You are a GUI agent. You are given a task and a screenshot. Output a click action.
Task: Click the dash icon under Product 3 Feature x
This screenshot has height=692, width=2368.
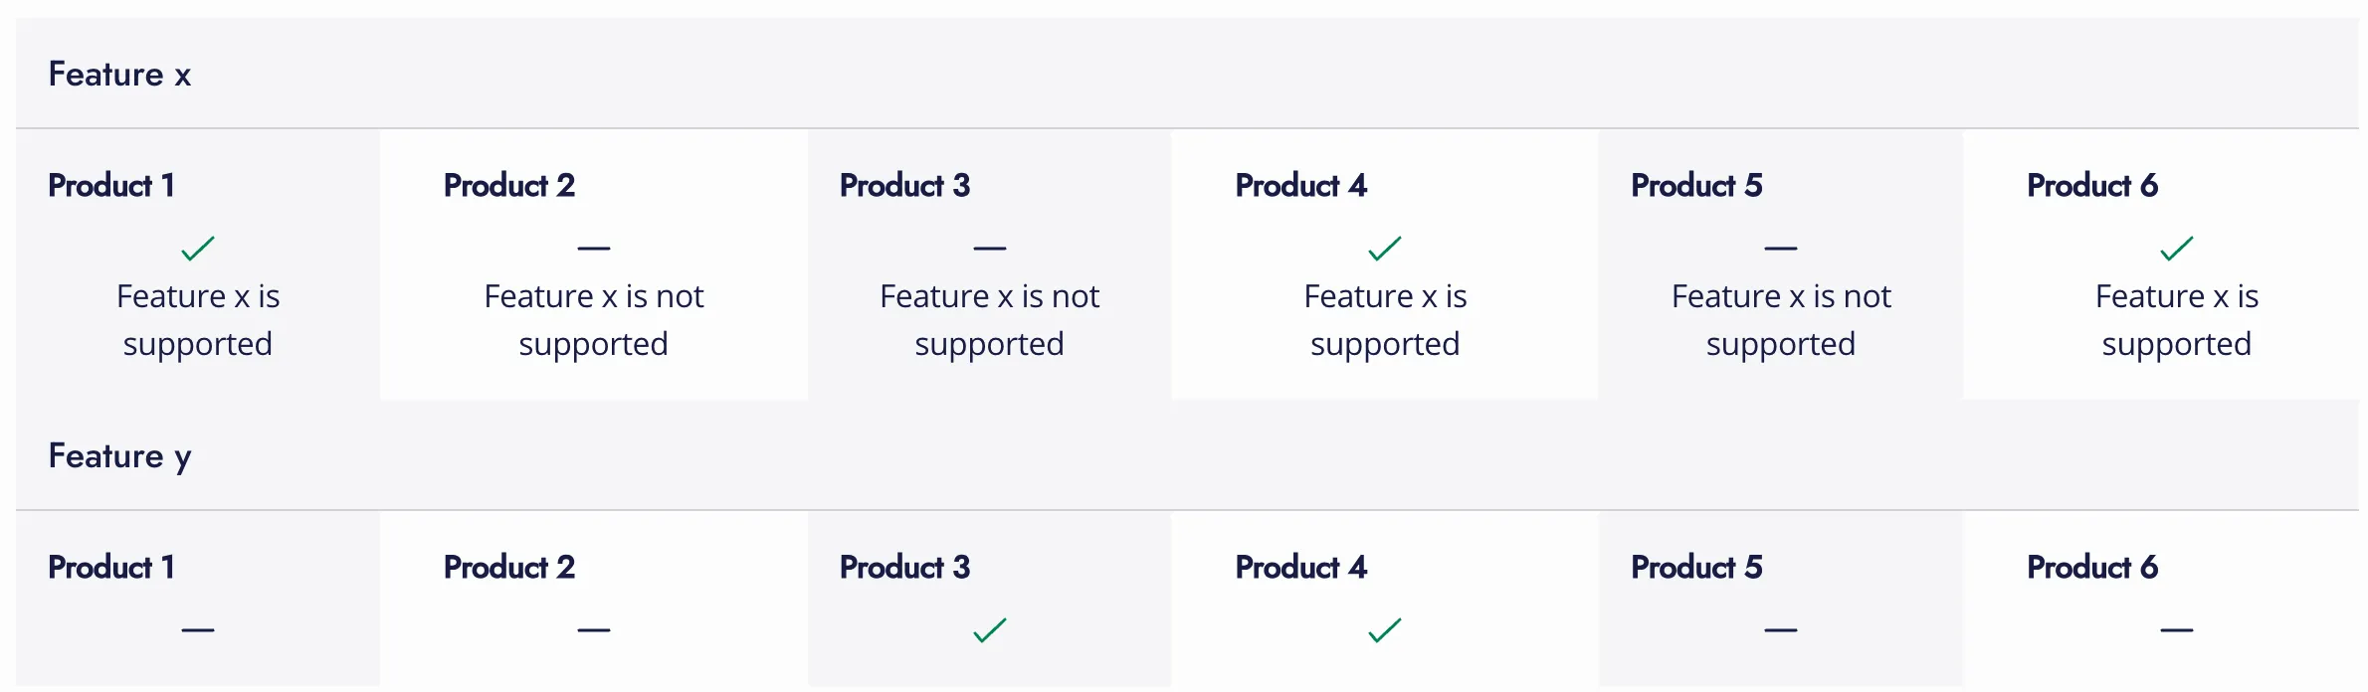989,248
